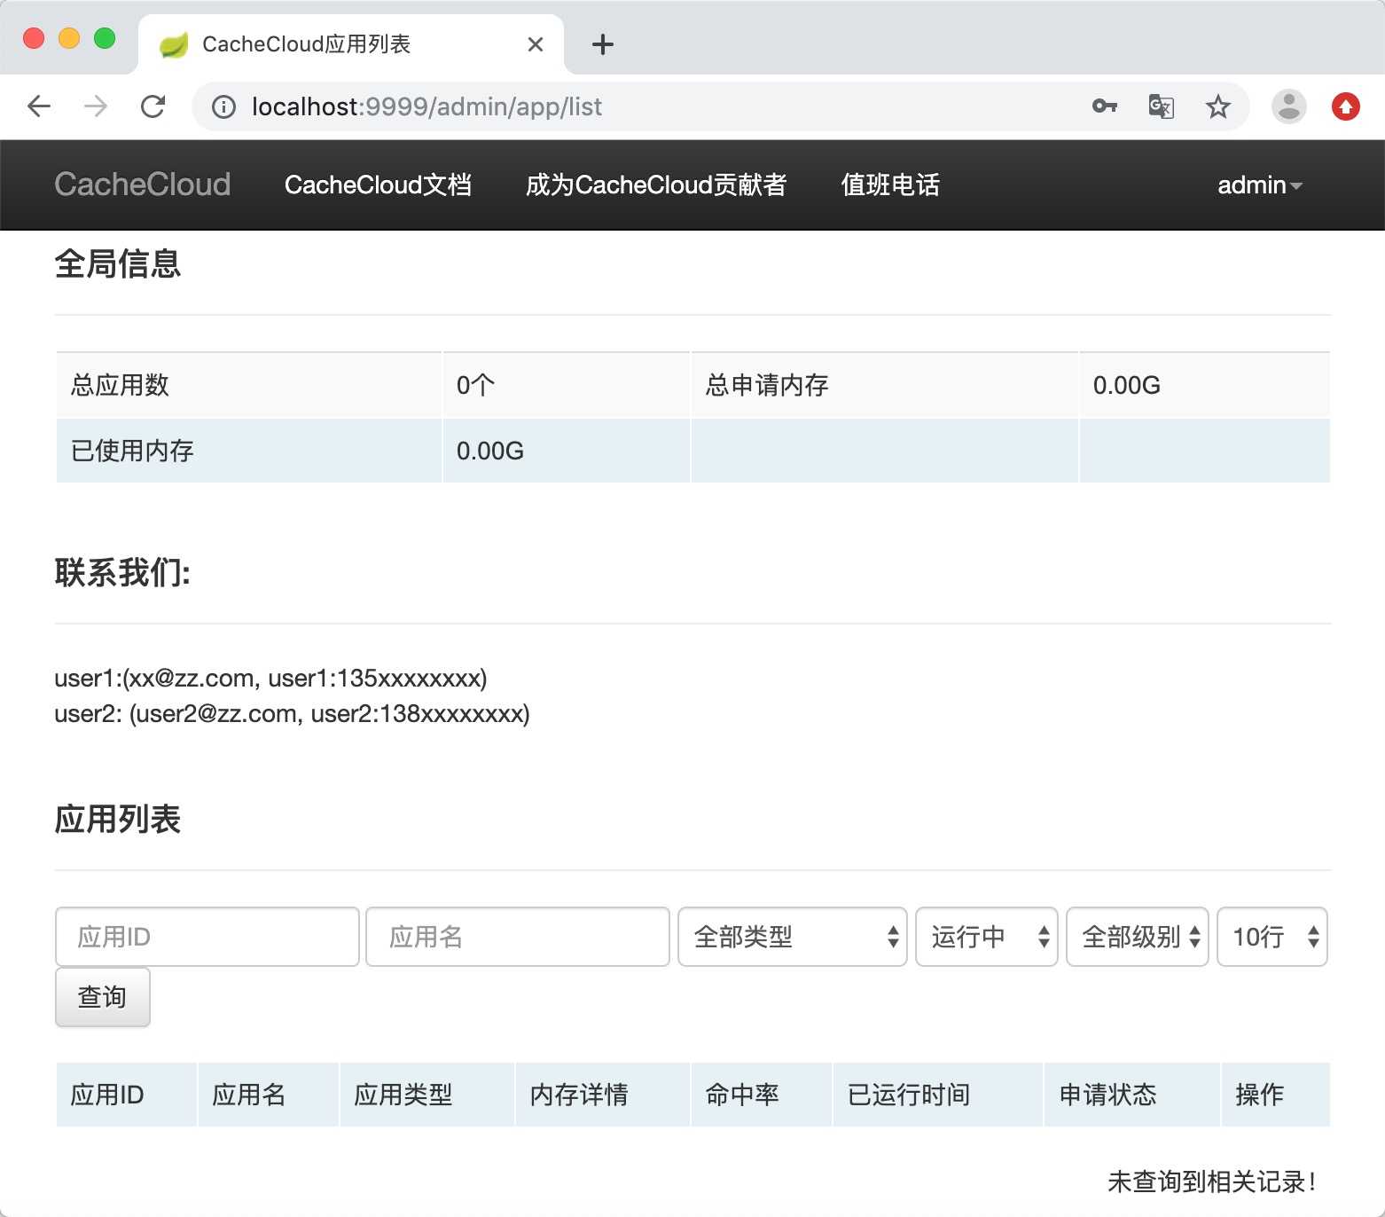The height and width of the screenshot is (1217, 1385).
Task: Click the browser forward arrow
Action: [96, 106]
